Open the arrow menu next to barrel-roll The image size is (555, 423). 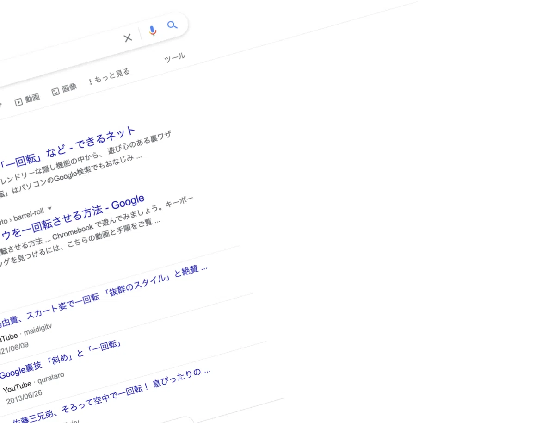point(49,208)
